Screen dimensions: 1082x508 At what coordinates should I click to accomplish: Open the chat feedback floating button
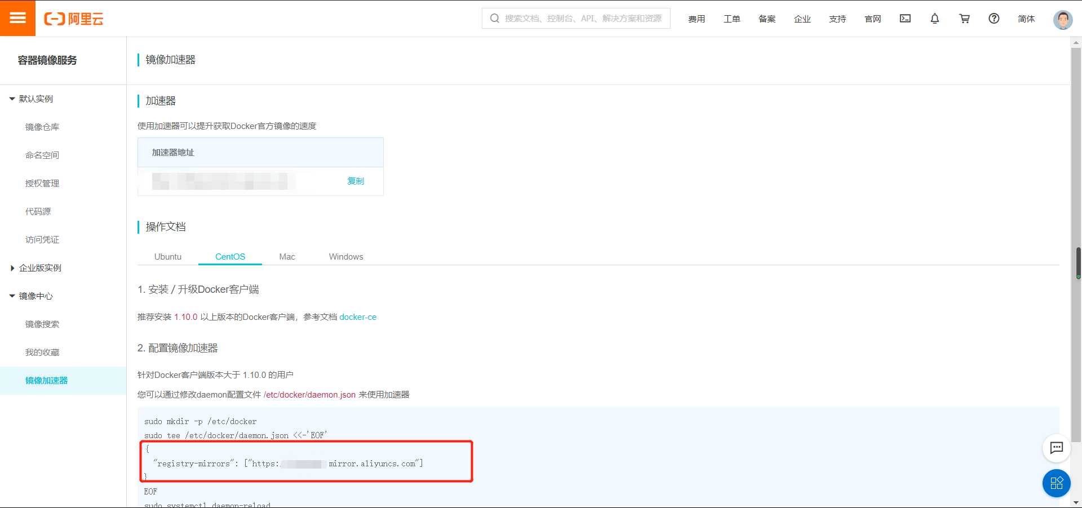pos(1057,448)
